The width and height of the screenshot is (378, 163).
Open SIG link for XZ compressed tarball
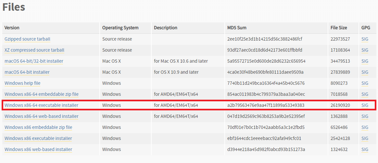pos(365,50)
